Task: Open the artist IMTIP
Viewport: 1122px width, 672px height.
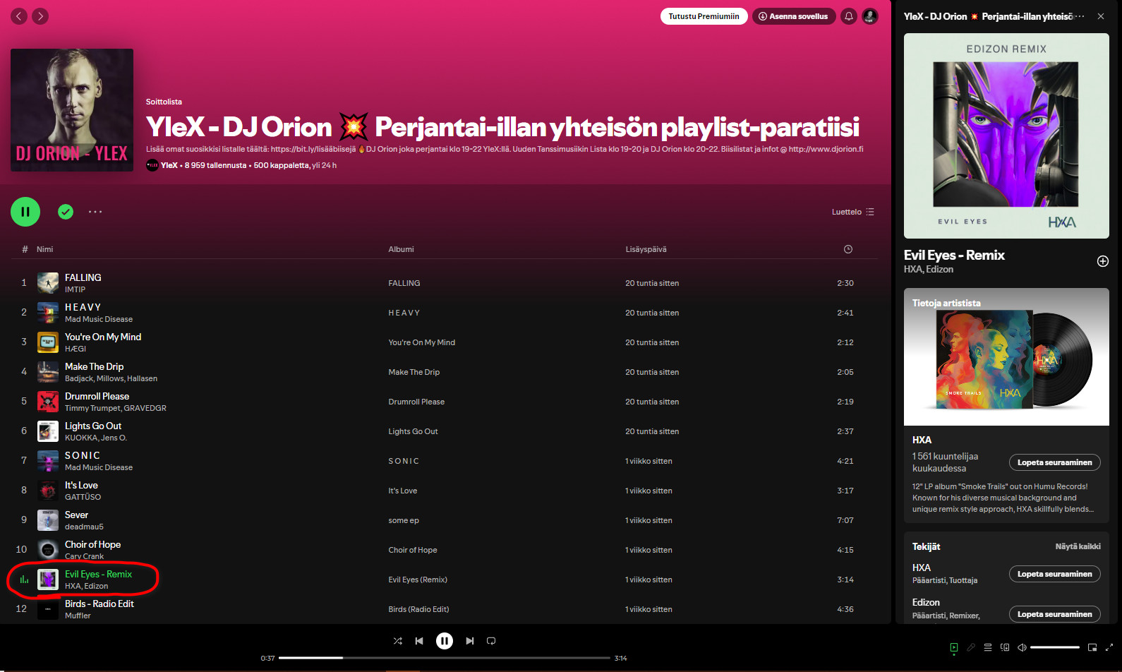Action: (75, 289)
